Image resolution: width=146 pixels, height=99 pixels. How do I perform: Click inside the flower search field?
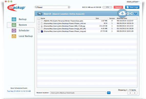52,7
